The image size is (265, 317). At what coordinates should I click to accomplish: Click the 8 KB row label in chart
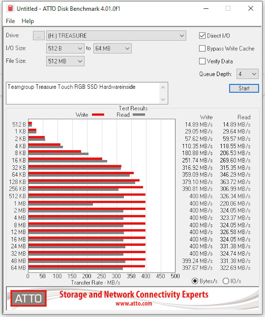click(20, 153)
